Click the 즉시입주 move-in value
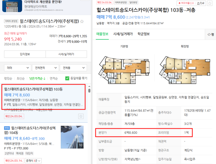 point(190,159)
